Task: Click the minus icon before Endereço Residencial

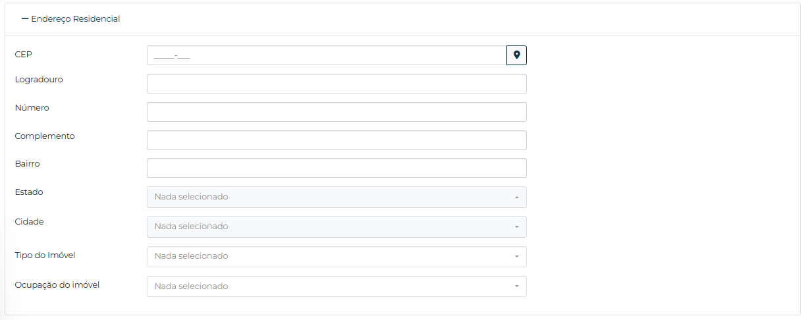Action: pos(25,19)
